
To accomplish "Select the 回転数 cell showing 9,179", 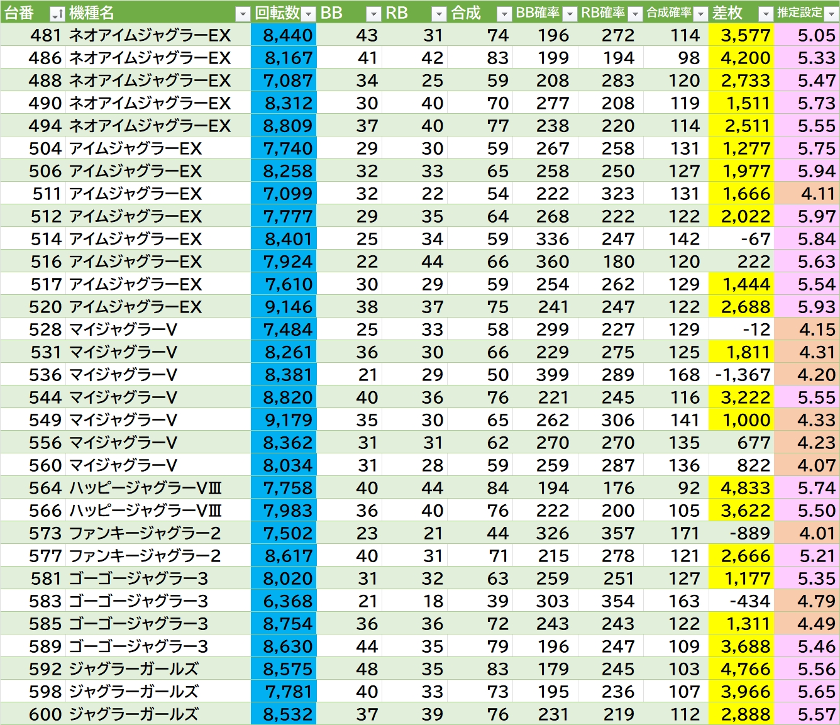I will click(x=284, y=420).
